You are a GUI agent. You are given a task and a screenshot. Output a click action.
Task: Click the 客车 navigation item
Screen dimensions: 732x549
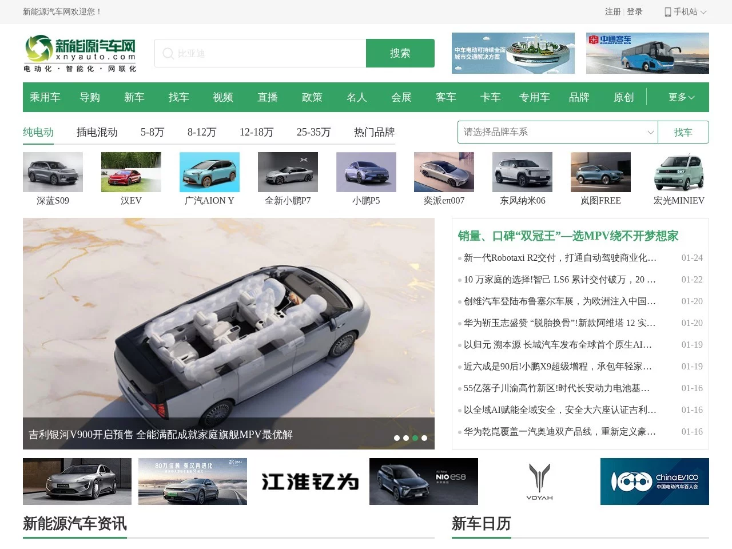pyautogui.click(x=446, y=97)
